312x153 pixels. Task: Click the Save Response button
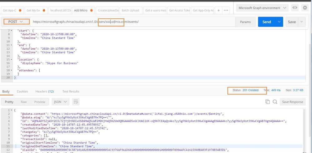pyautogui.click(x=293, y=102)
